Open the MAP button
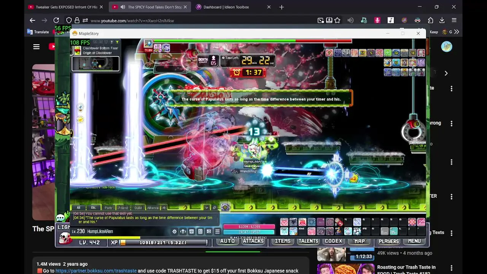 point(360,241)
